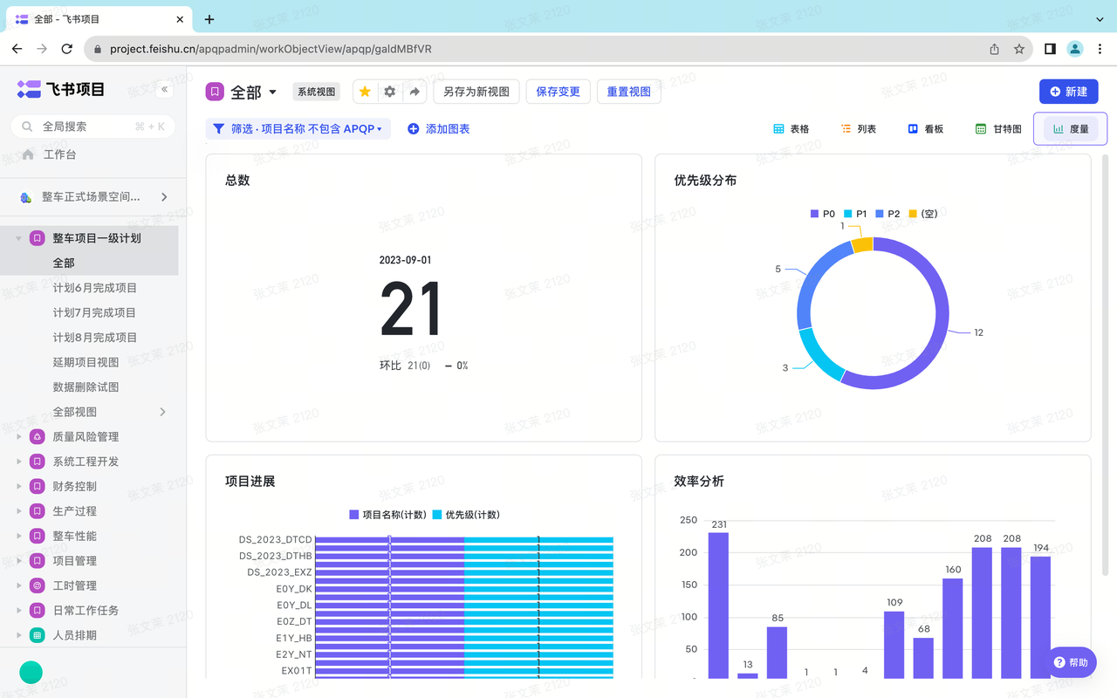The image size is (1117, 698).
Task: Click the blue 新建 button
Action: (x=1068, y=92)
